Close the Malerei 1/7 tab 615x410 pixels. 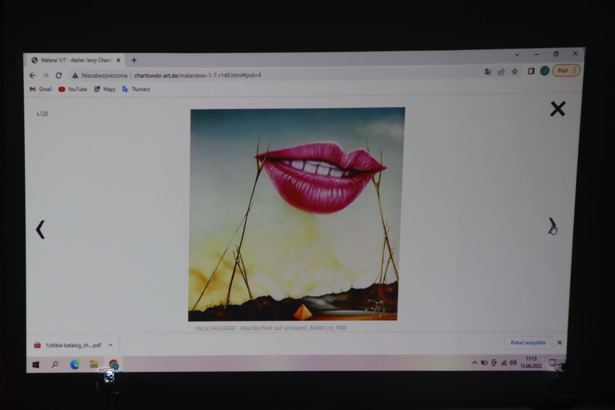click(118, 60)
